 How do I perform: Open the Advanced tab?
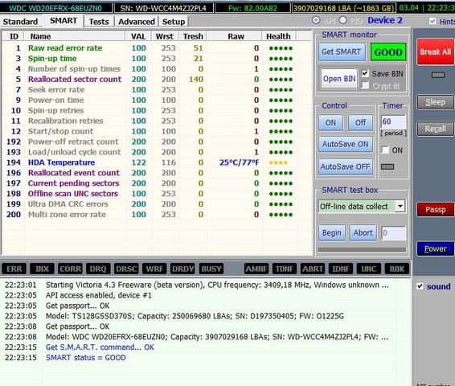[x=137, y=22]
